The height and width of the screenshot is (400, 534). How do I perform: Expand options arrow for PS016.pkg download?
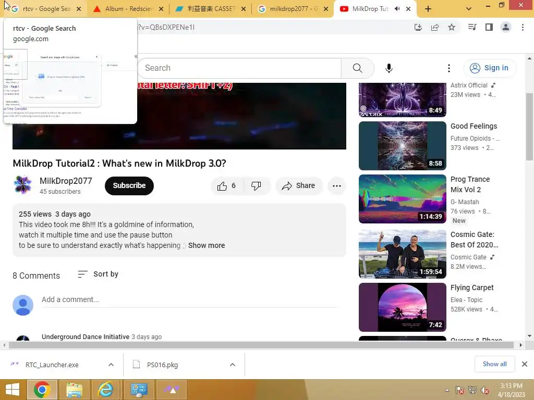pos(233,365)
